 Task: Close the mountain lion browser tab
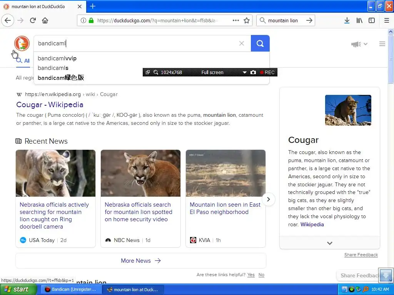[x=79, y=7]
